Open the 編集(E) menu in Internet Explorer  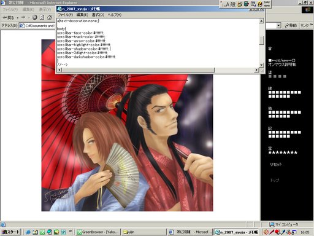click(28, 9)
